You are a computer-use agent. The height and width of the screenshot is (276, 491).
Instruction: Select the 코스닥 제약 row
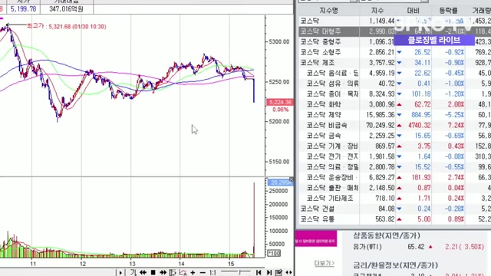click(394, 115)
